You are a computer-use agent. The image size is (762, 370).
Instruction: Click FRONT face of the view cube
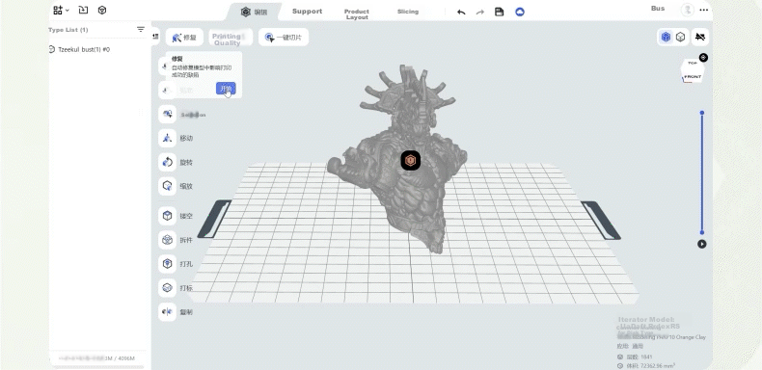[693, 77]
